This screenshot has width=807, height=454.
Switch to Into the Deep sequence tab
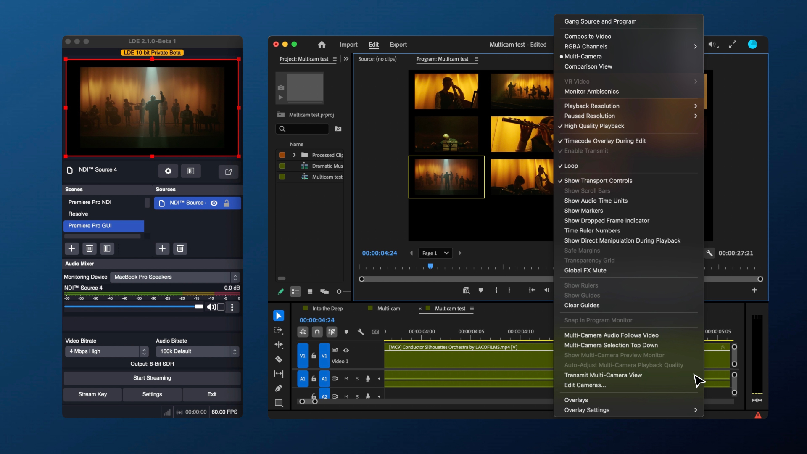coord(327,309)
